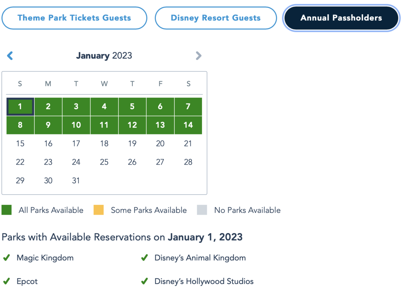Choose January 10 in the calendar
The image size is (406, 295).
(76, 125)
